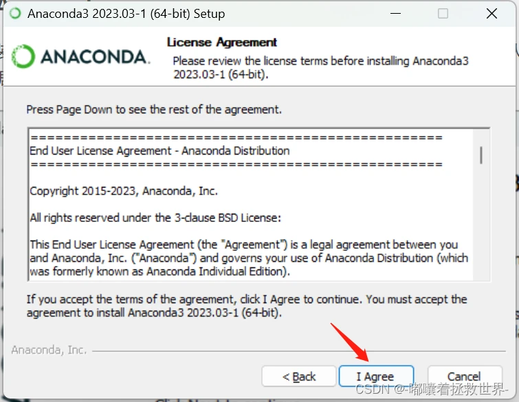Image resolution: width=519 pixels, height=402 pixels.
Task: Click the Copyright 2015-2023 line in license
Action: pos(124,191)
